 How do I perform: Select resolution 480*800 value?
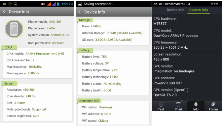pos(29,90)
